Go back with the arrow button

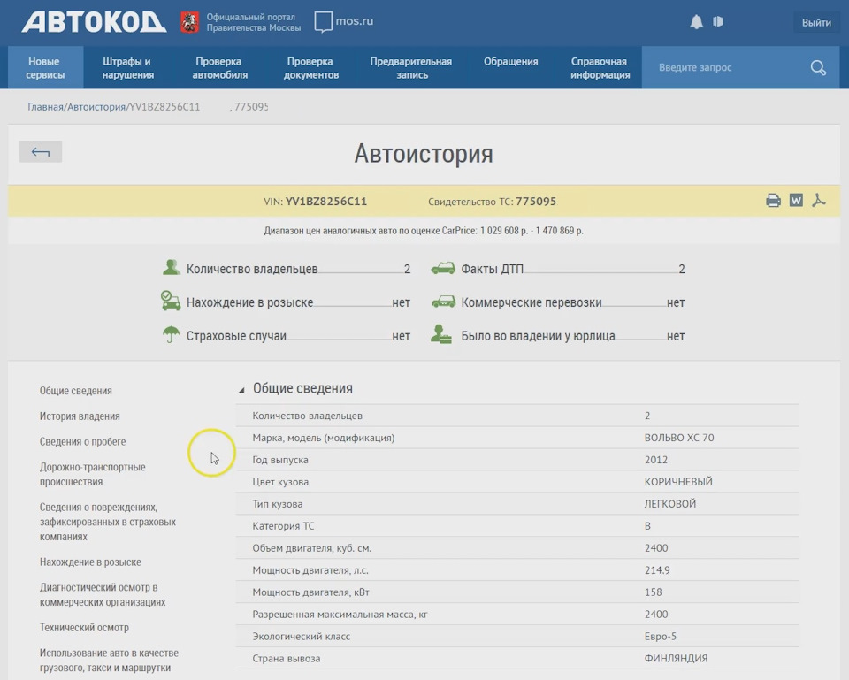point(41,152)
